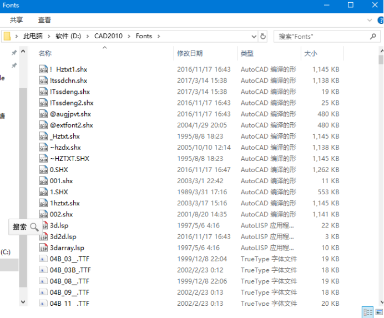Image resolution: width=384 pixels, height=318 pixels.
Task: Click the LSP file icon of 3d2d.lsp
Action: (43, 236)
